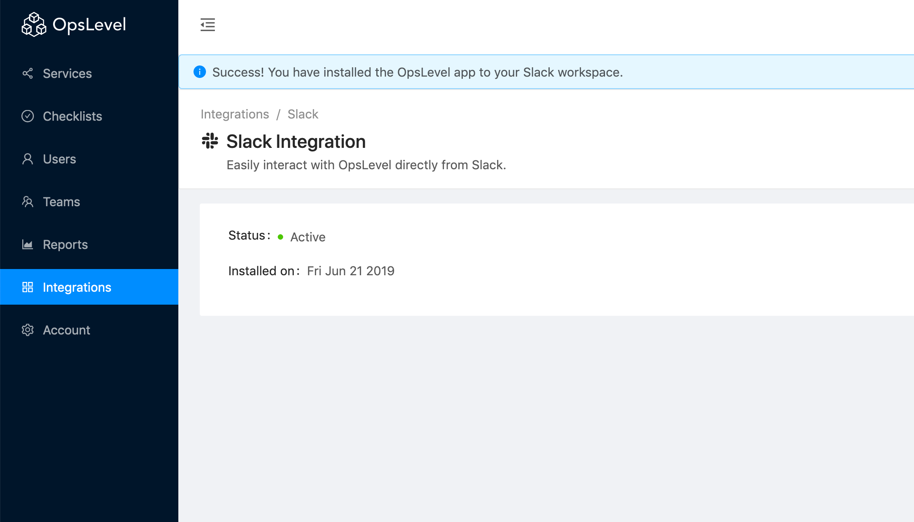The image size is (914, 522).
Task: Click the Slack logo icon beside heading
Action: 210,141
